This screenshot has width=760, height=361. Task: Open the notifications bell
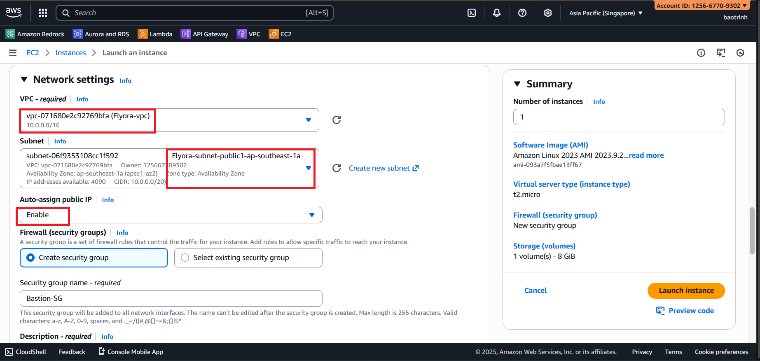[497, 13]
